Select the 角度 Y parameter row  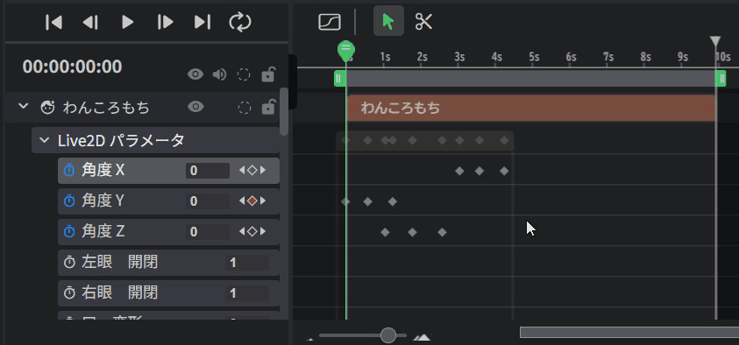[168, 201]
